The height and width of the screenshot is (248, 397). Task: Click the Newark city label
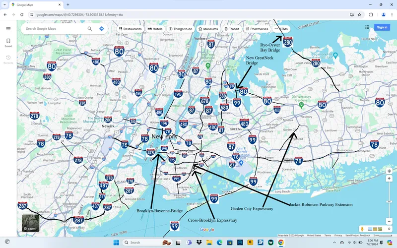pyautogui.click(x=108, y=126)
